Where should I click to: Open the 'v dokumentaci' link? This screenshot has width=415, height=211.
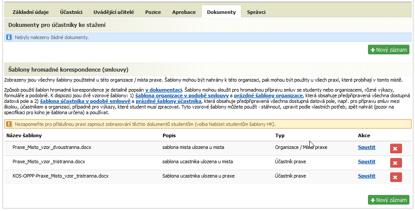tap(164, 90)
